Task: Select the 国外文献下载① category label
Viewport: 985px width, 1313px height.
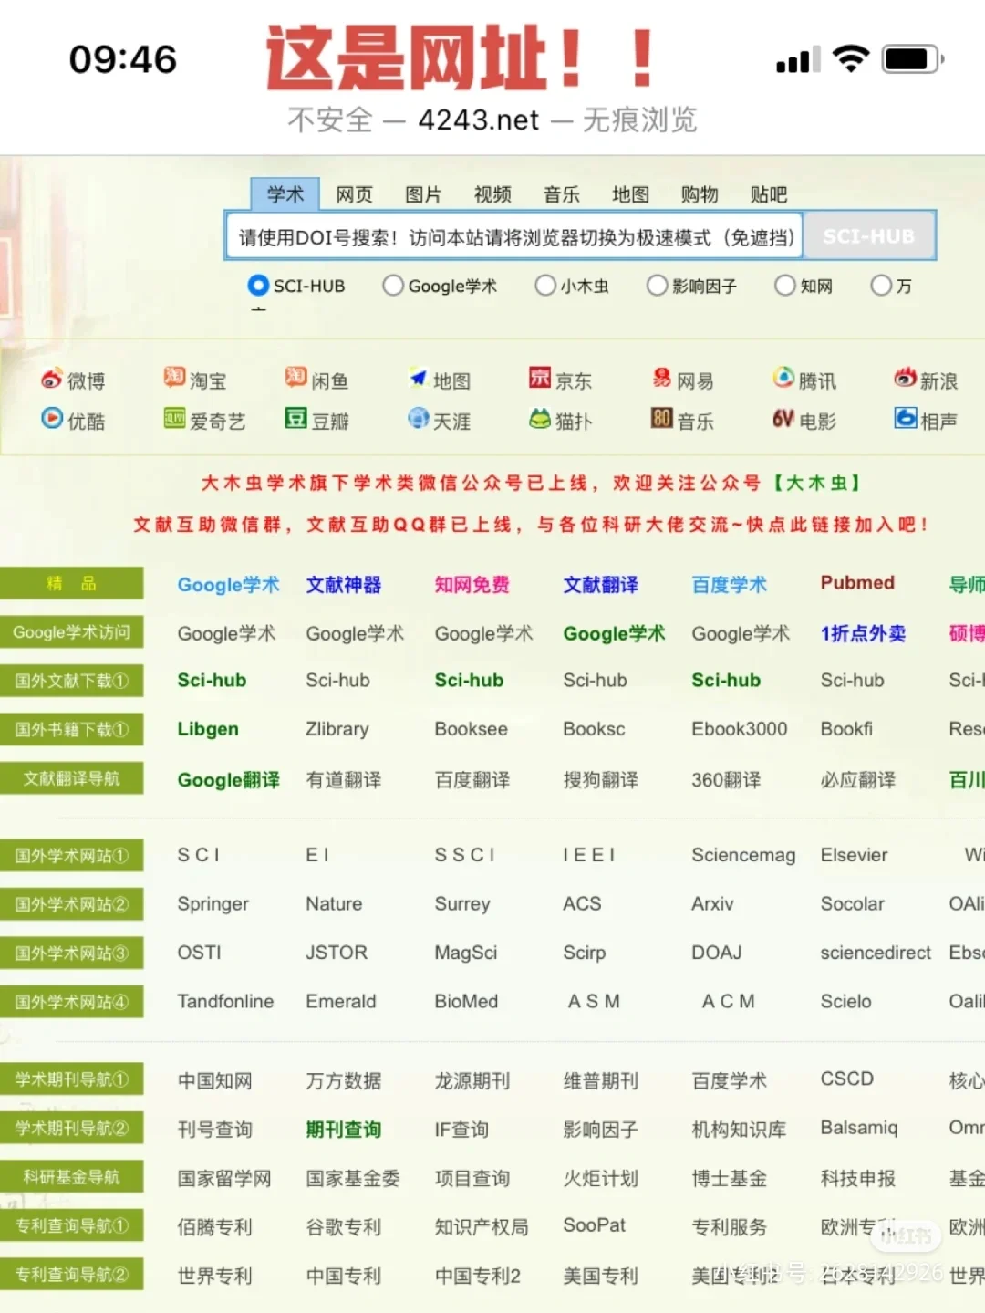Action: pyautogui.click(x=71, y=681)
